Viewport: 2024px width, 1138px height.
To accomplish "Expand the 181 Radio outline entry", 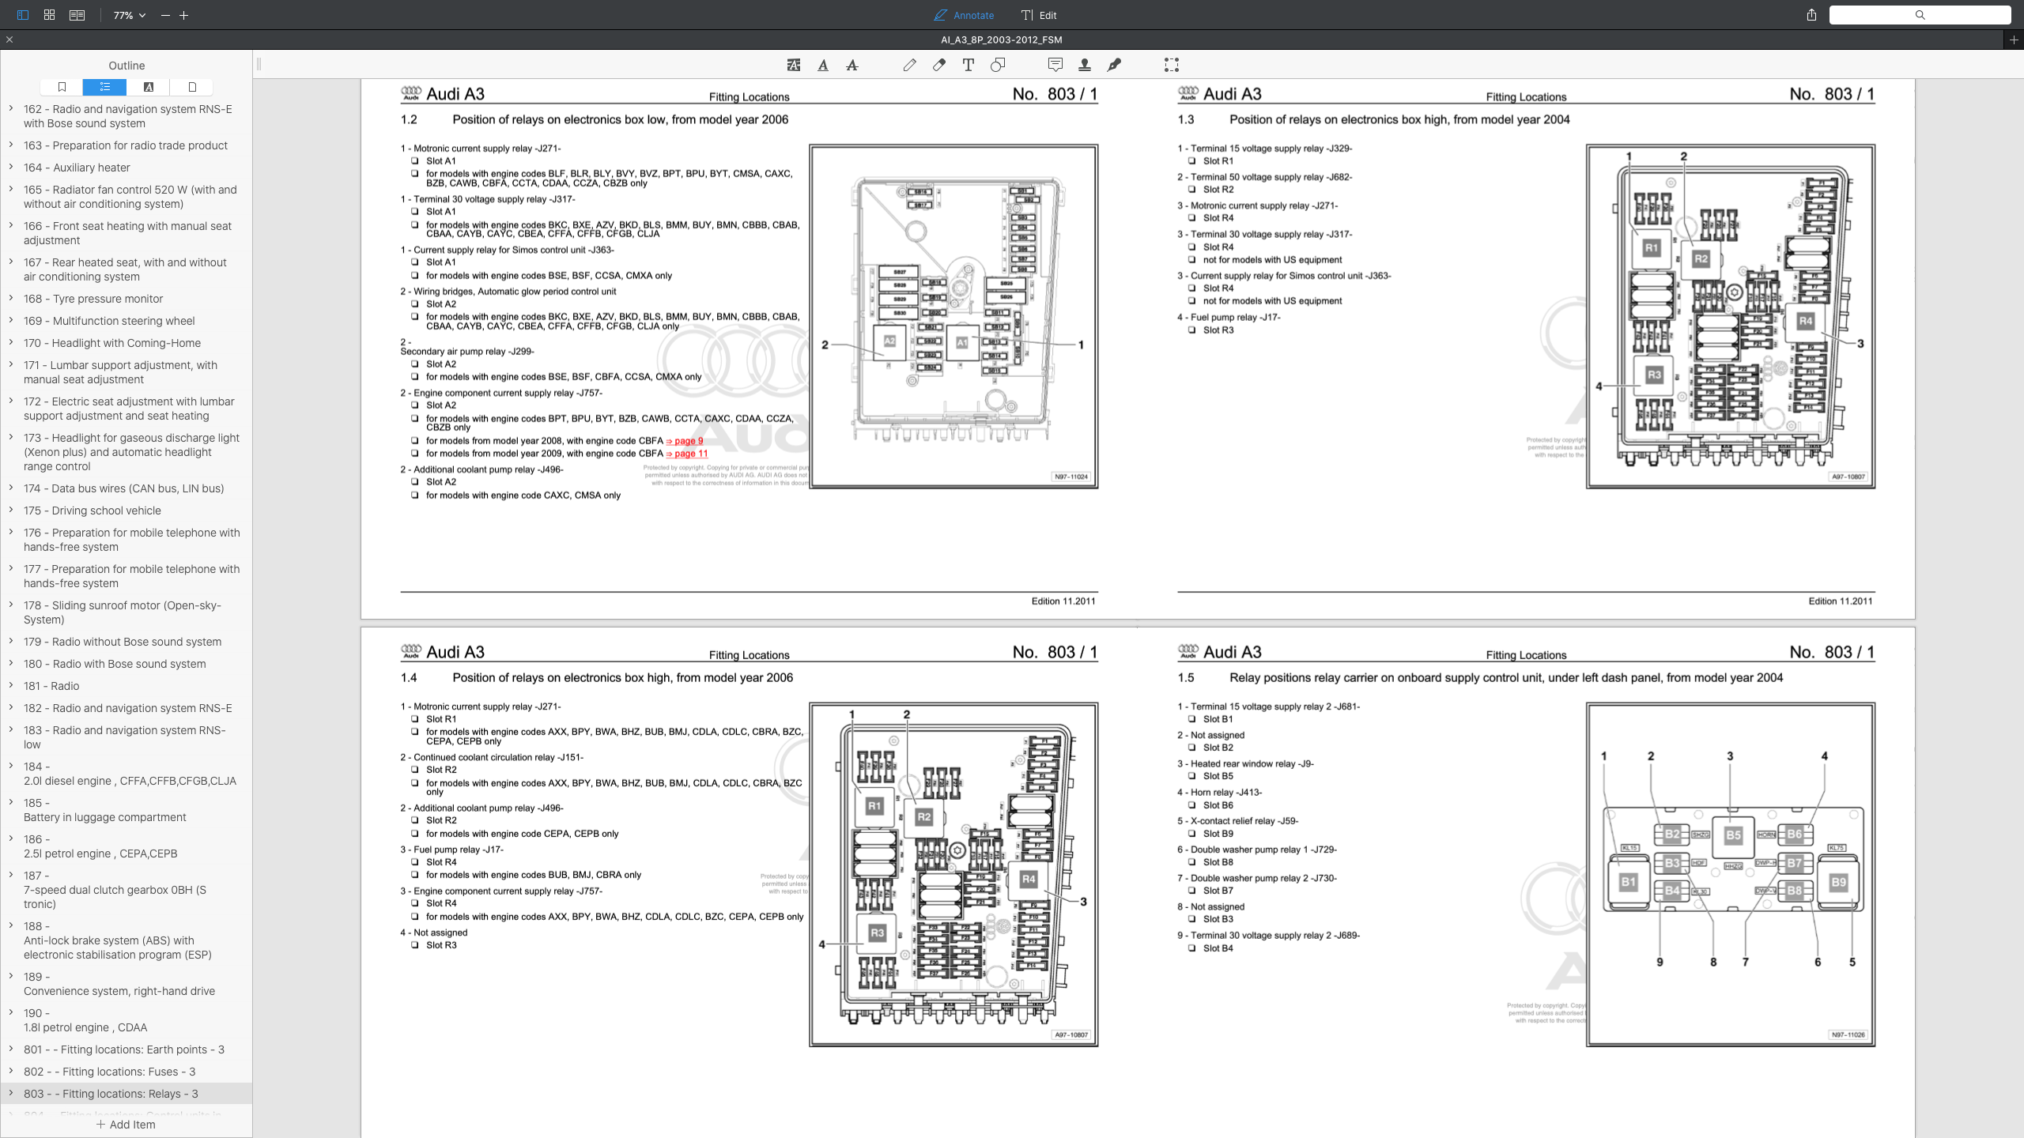I will click(11, 686).
